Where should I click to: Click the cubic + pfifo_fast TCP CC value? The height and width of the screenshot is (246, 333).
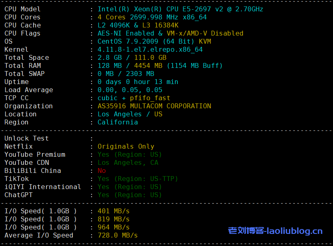pos(134,98)
